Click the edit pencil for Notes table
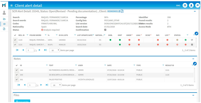This screenshot has width=201, height=103. pyautogui.click(x=195, y=63)
